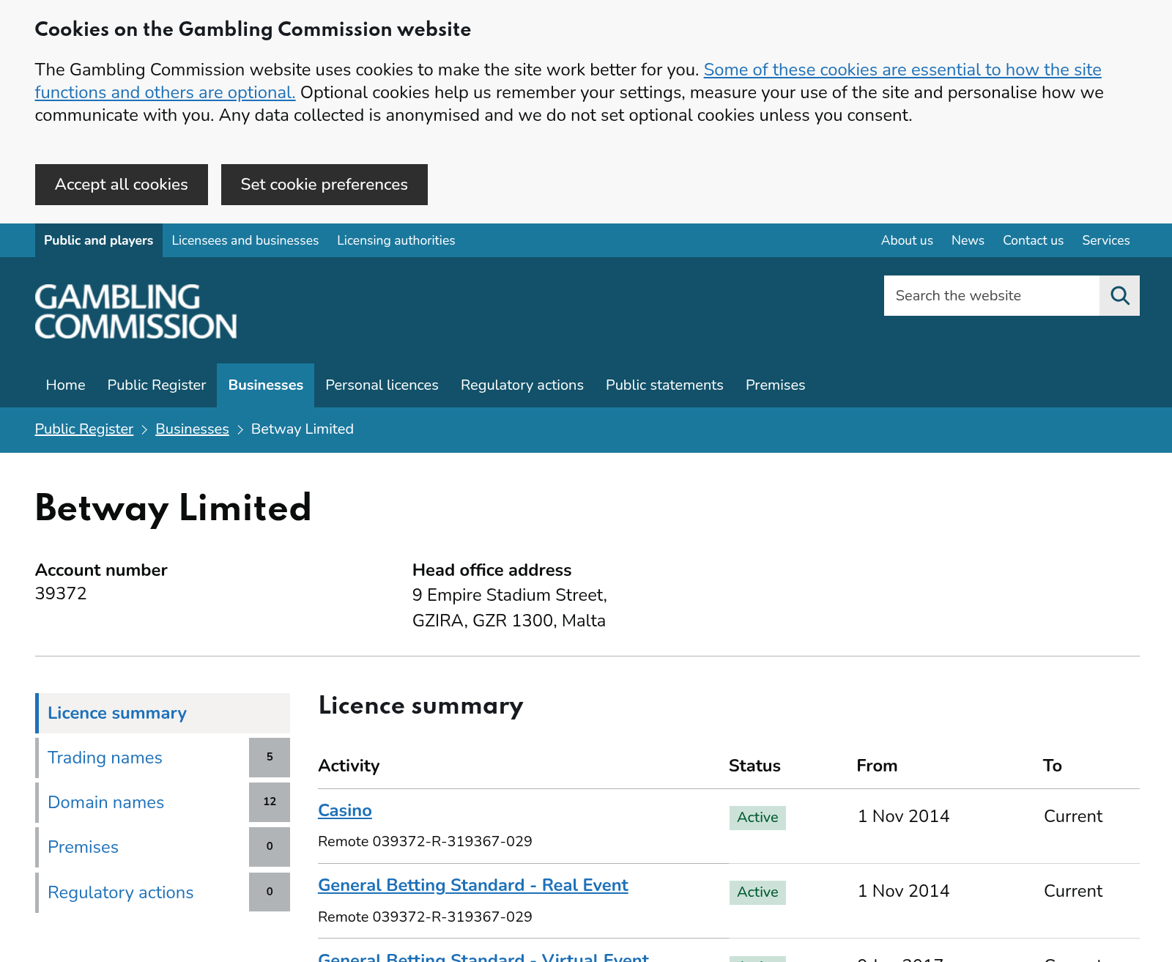The image size is (1172, 962).
Task: Open Trading names in side menu
Action: click(x=105, y=758)
